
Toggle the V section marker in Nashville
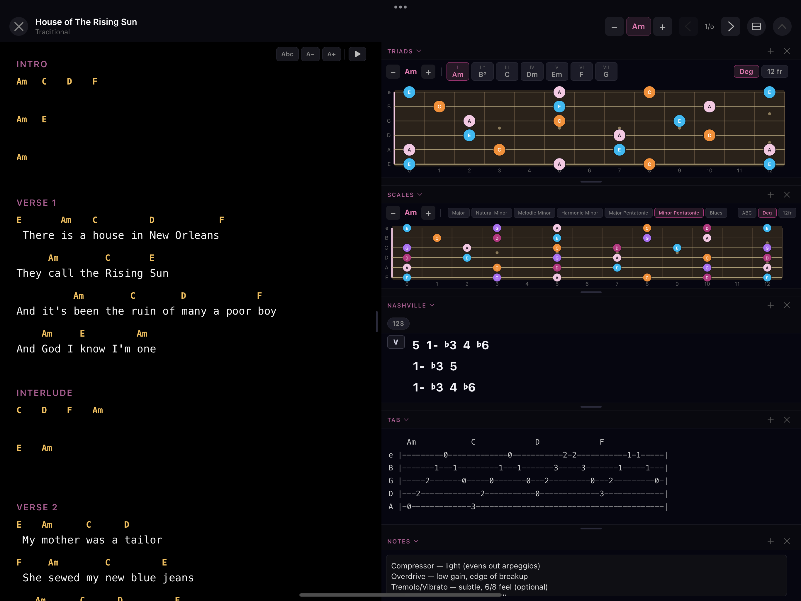[396, 342]
